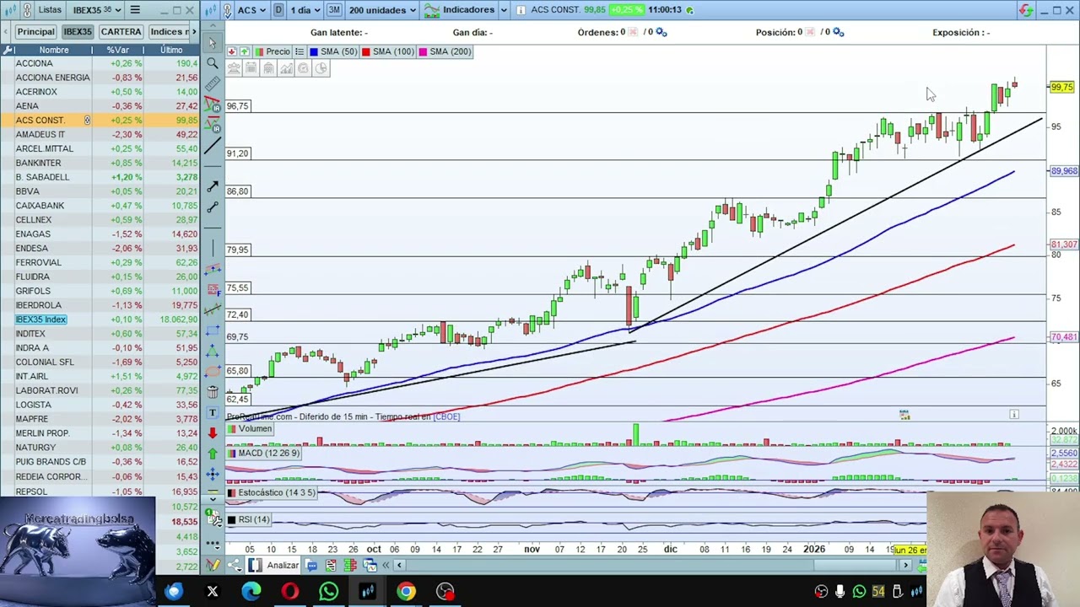Click the list hamburger menu icon
1080x607 pixels.
pyautogui.click(x=135, y=10)
